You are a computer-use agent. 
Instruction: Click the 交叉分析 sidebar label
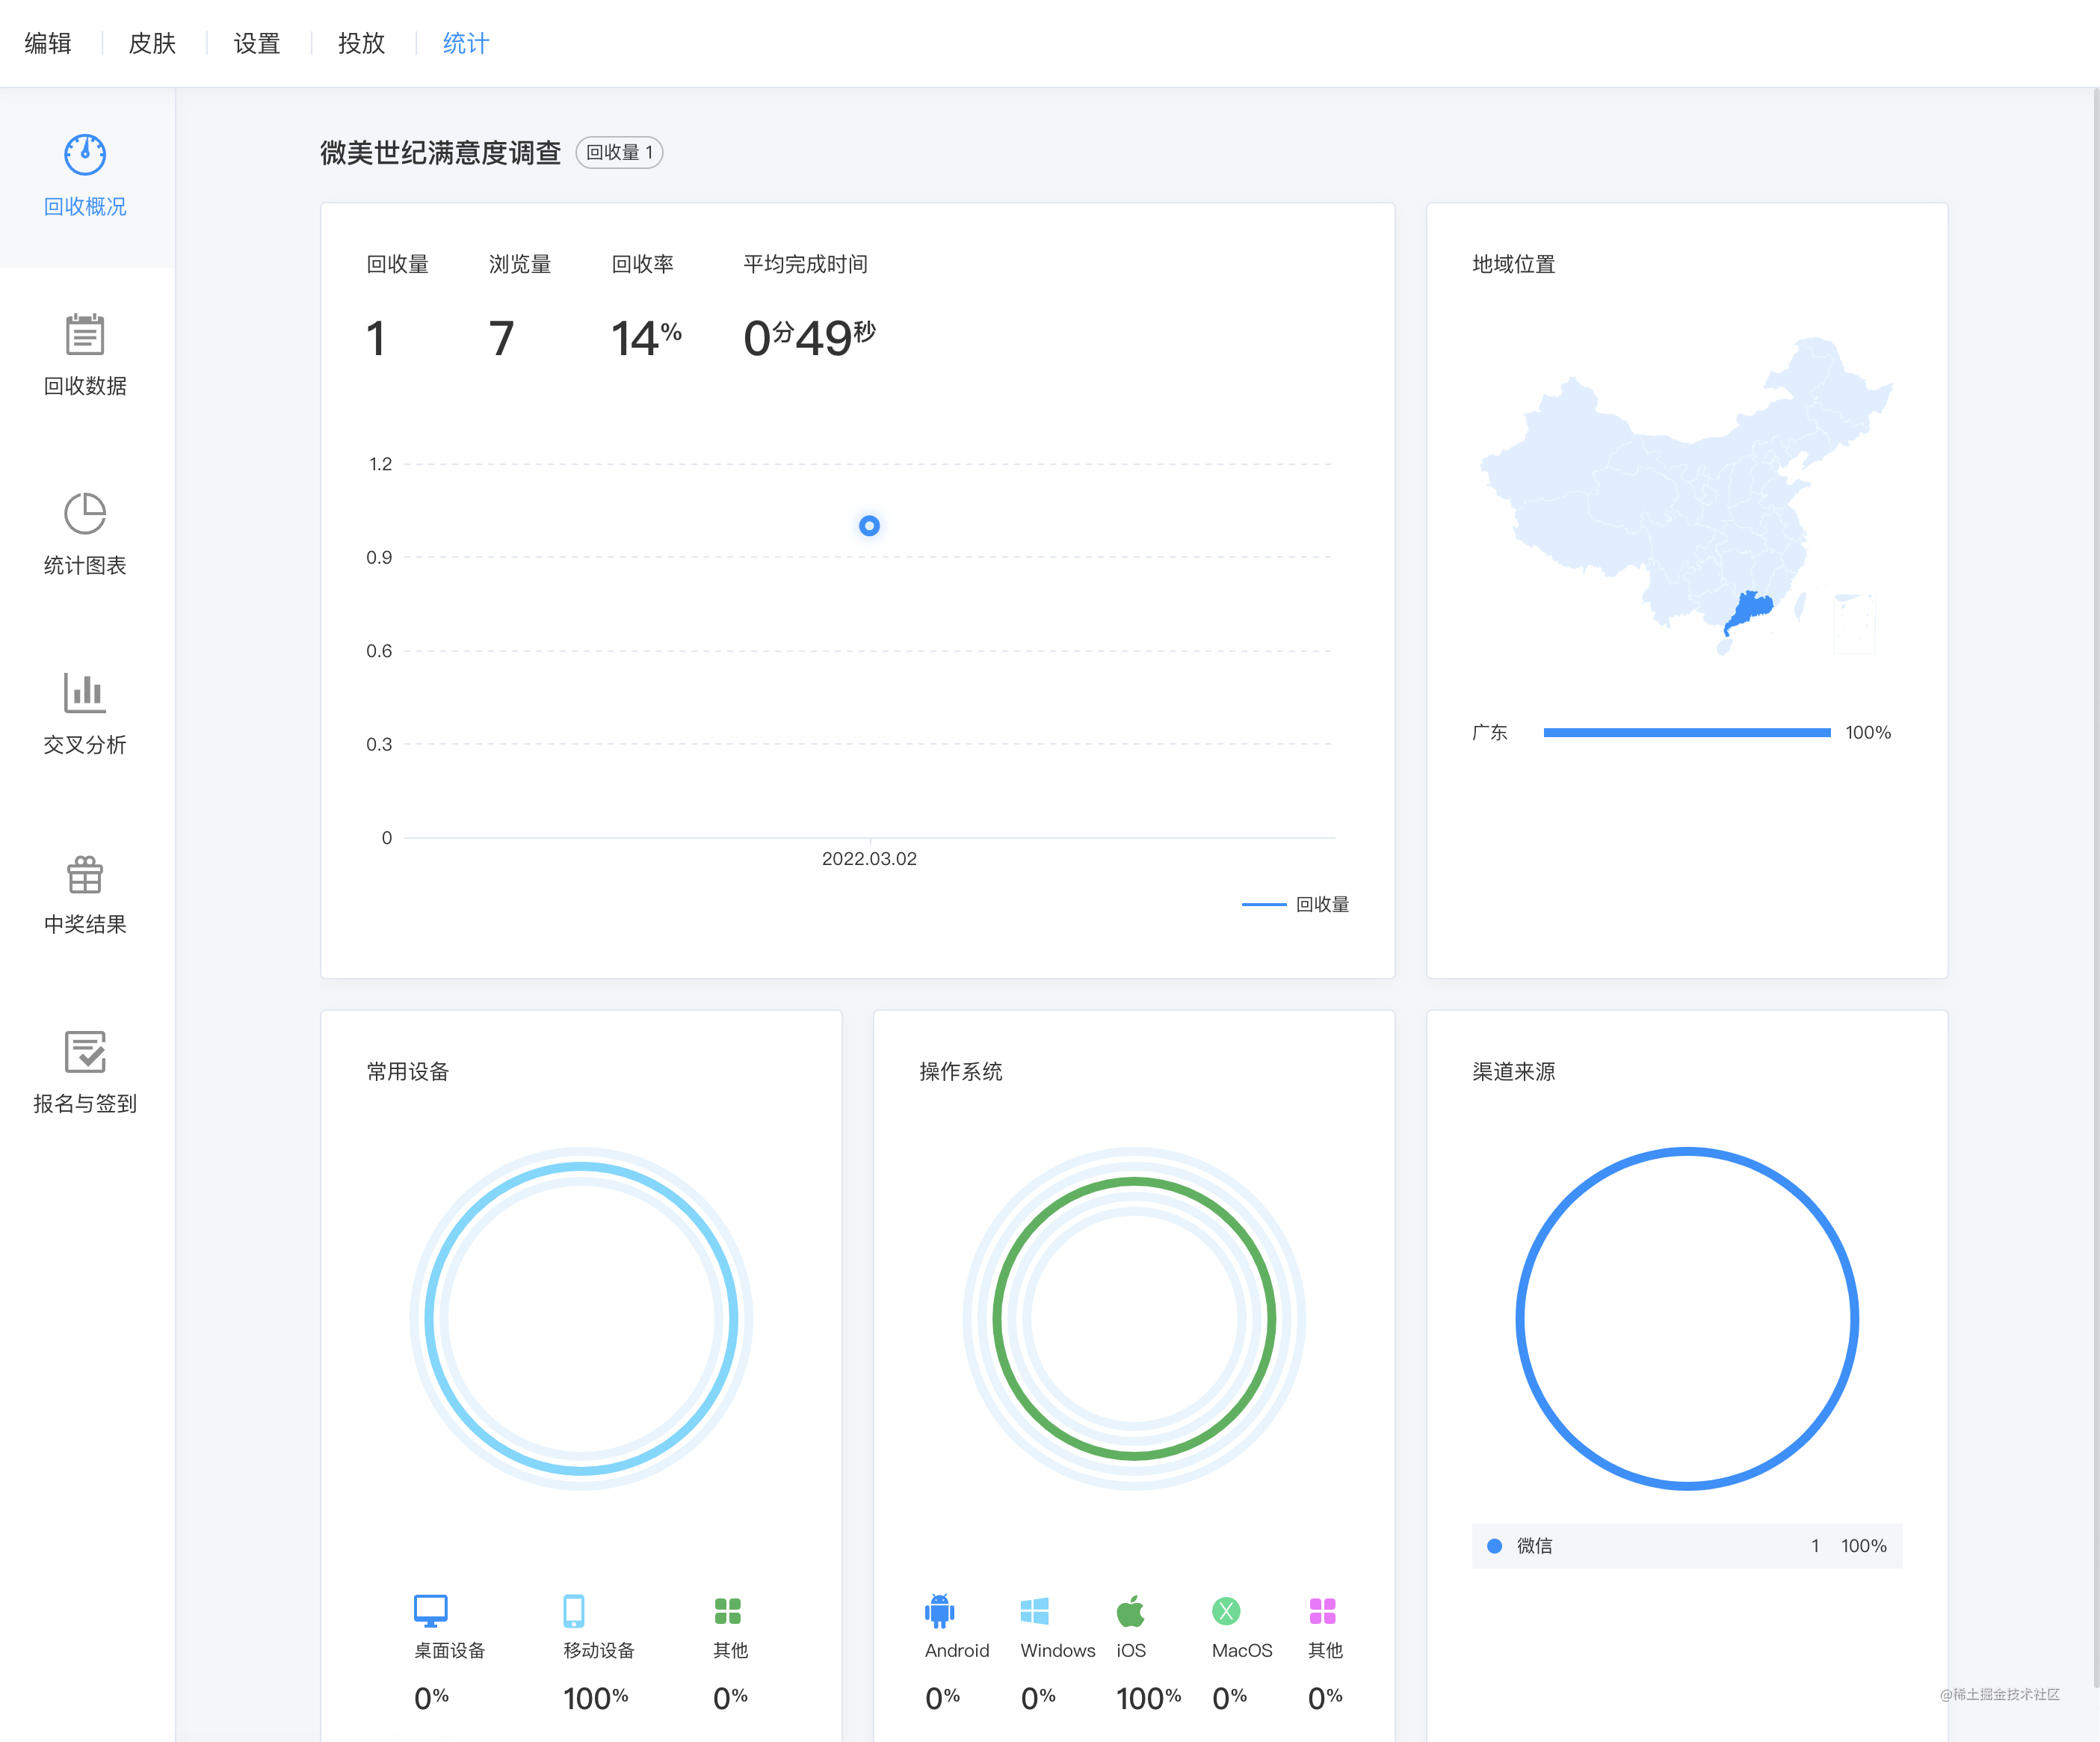(85, 745)
